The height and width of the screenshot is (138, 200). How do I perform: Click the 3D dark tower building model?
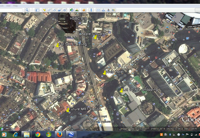[66, 23]
